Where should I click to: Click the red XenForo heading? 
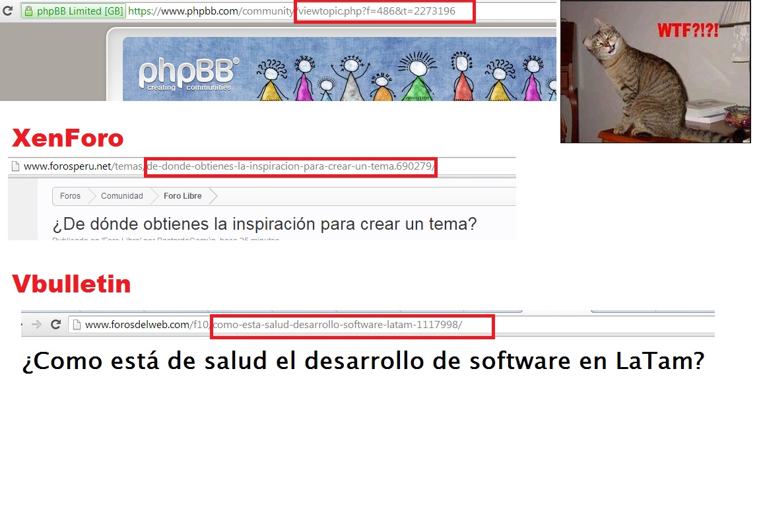pos(68,139)
